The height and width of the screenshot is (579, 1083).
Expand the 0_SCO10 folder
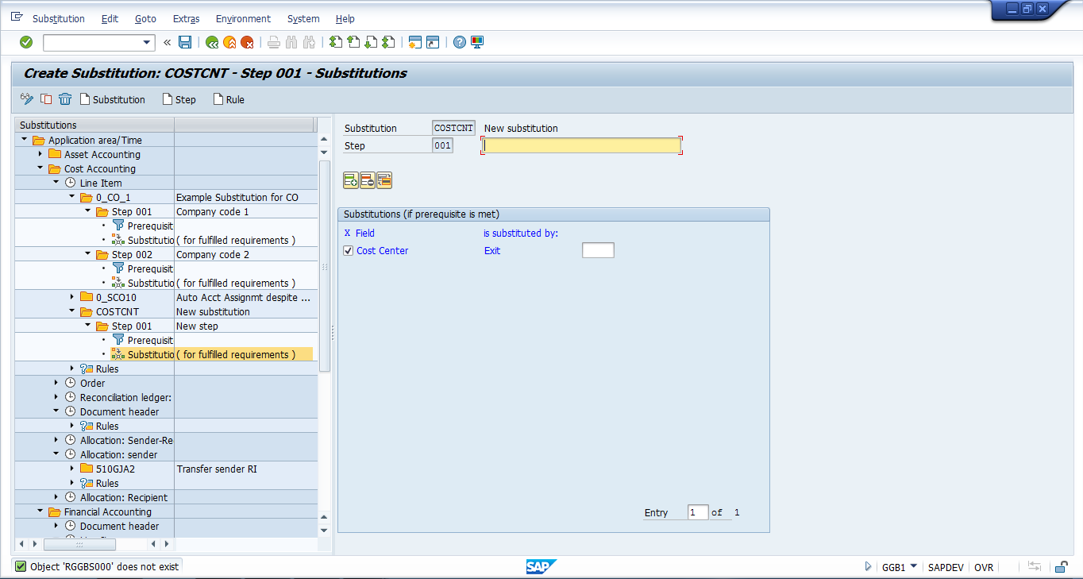click(72, 297)
